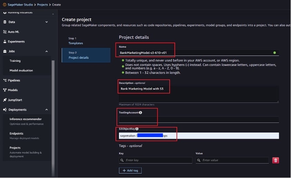
Task: Click the Experiments flask icon
Action: [x=5, y=42]
